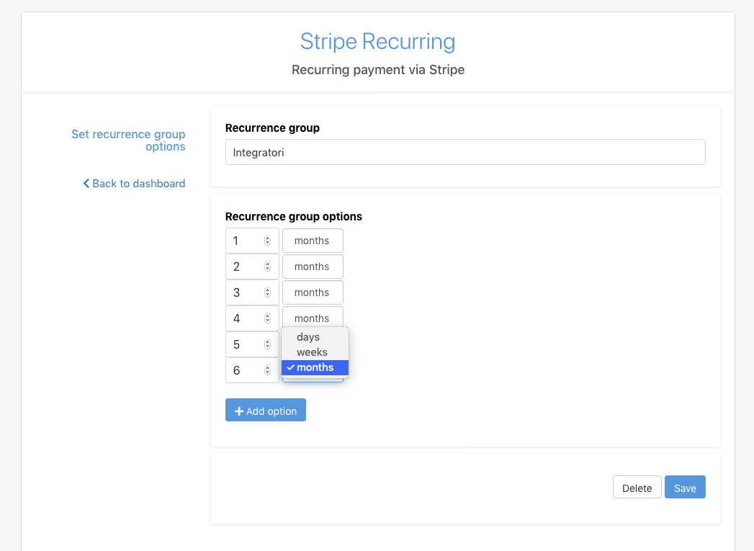Click the stepper arrows on value 2
Image resolution: width=754 pixels, height=551 pixels.
coord(267,266)
